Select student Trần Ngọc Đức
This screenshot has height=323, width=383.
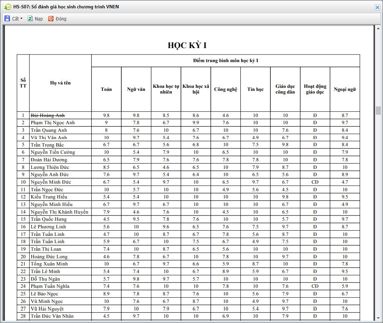tap(47, 190)
